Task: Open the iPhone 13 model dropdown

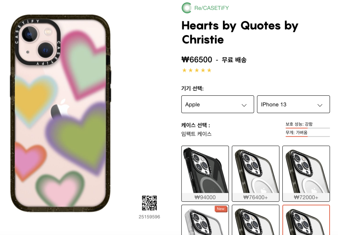Action: (293, 104)
